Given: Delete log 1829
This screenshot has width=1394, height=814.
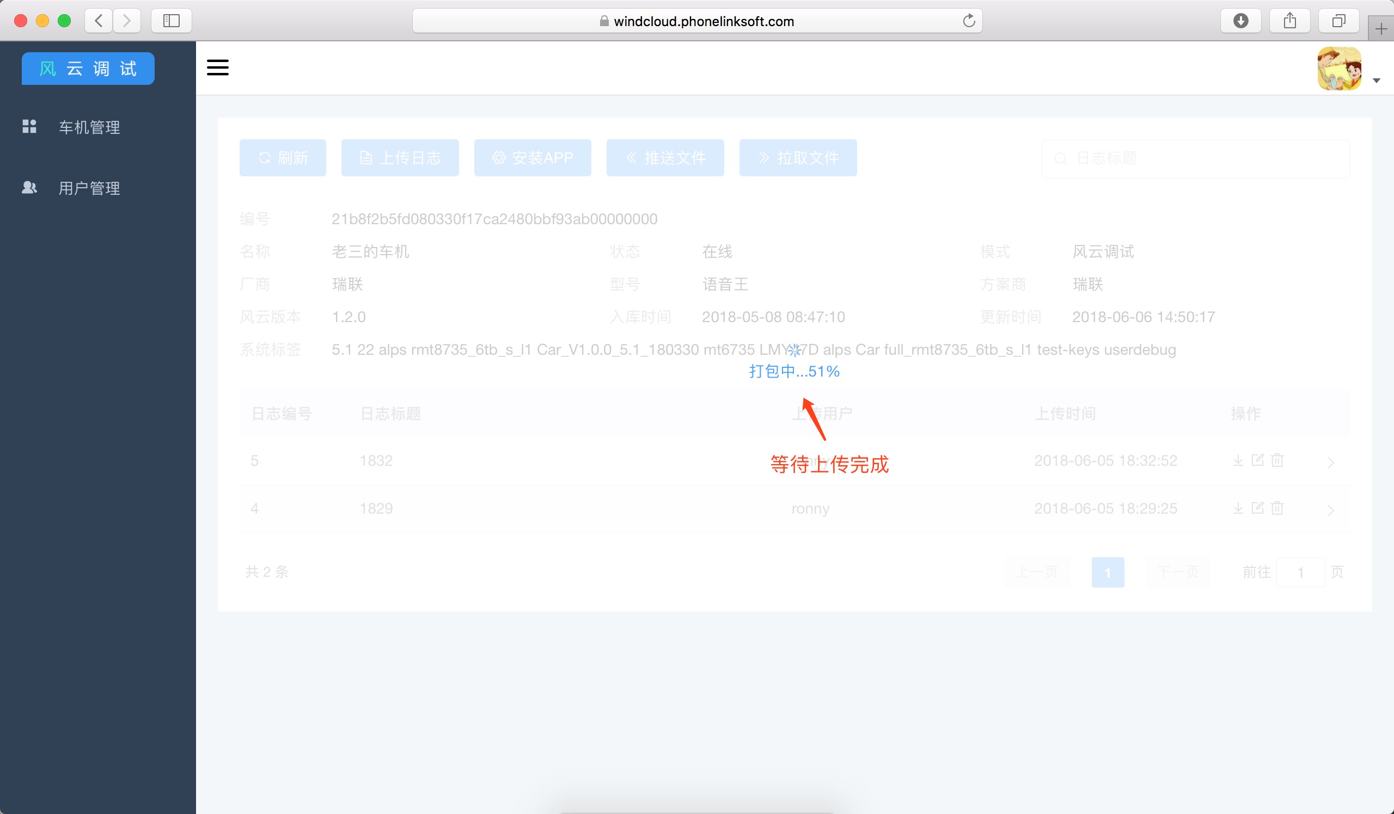Looking at the screenshot, I should tap(1277, 508).
